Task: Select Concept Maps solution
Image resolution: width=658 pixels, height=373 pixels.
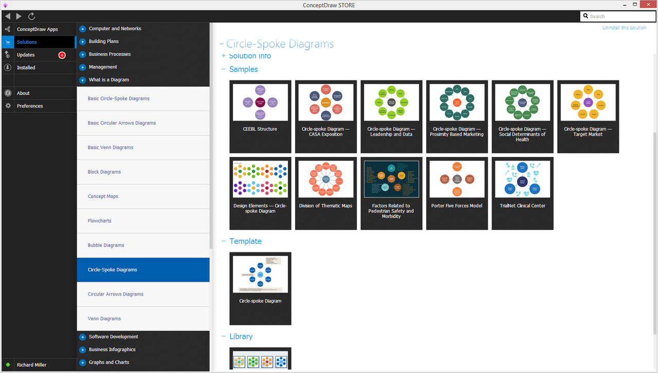Action: coord(143,197)
